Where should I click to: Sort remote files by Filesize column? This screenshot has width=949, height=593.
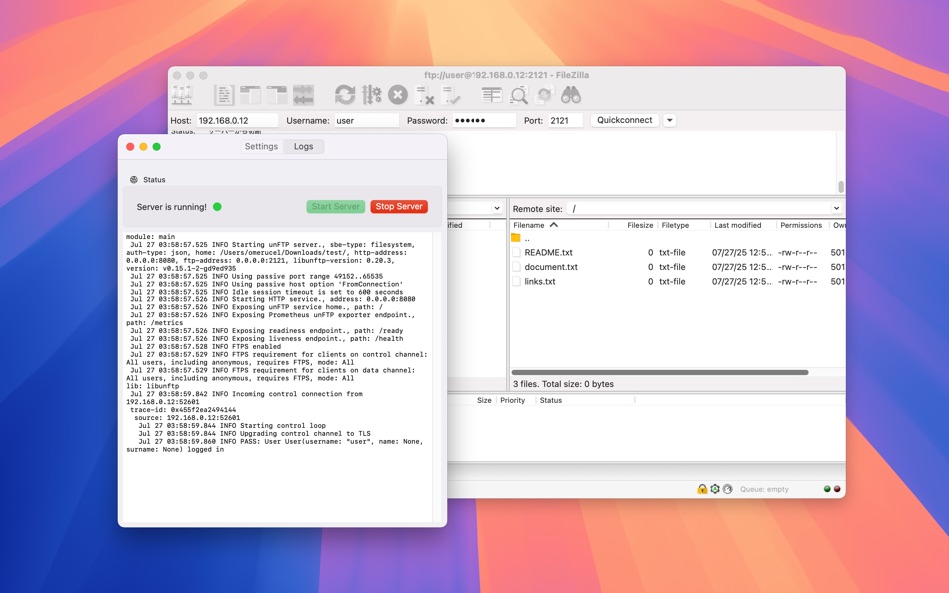[x=633, y=225]
